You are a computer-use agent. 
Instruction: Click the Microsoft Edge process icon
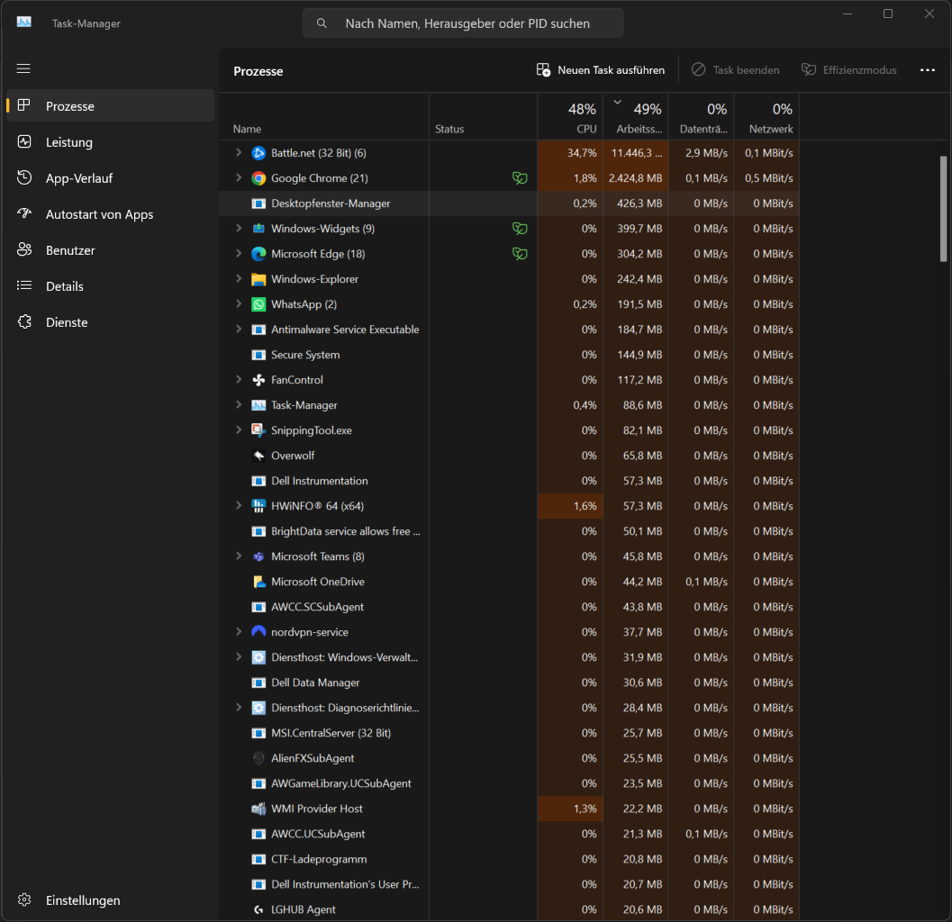tap(258, 254)
